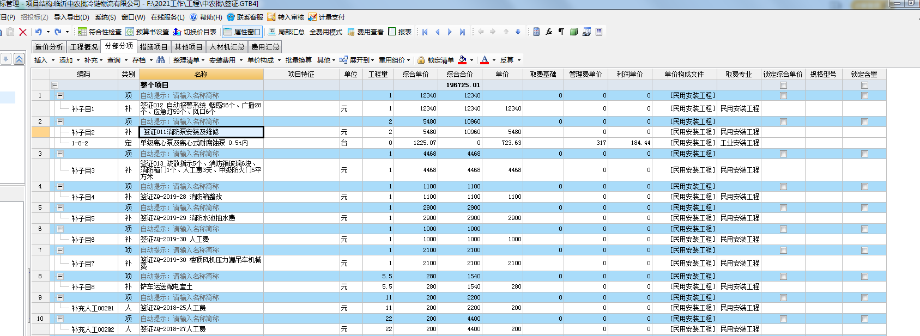
Task: Click the 签证011消防泵安装及维修 name field
Action: click(201, 132)
